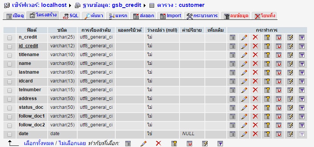Image resolution: width=314 pixels, height=147 pixels.
Task: Click pencil edit icon for titlename row
Action: (244, 55)
